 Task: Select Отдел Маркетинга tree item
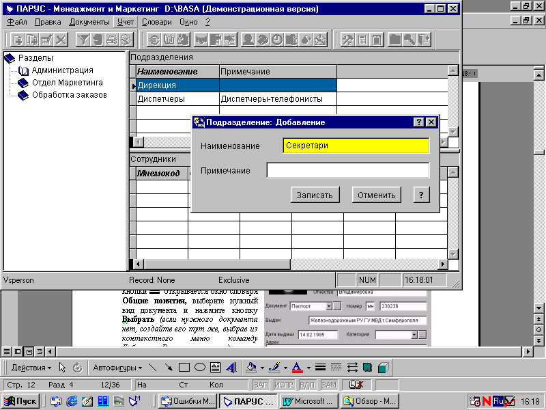click(x=68, y=83)
